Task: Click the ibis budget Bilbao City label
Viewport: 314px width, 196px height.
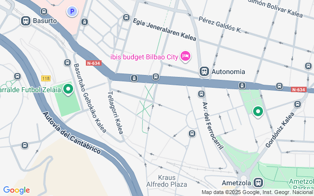Action: (144, 57)
